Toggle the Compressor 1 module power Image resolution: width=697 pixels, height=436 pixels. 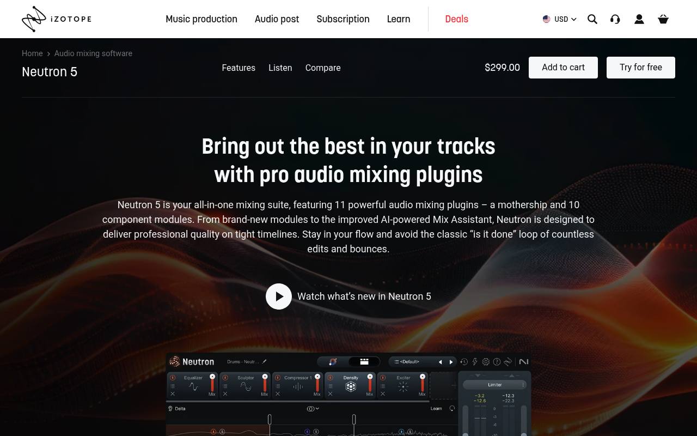click(x=278, y=378)
